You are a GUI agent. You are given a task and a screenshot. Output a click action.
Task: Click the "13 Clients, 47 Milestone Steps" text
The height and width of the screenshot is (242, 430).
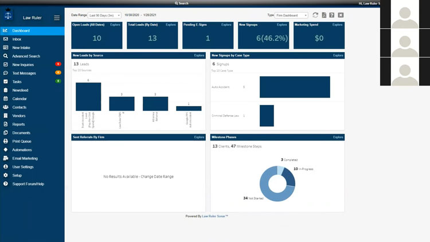pyautogui.click(x=237, y=146)
